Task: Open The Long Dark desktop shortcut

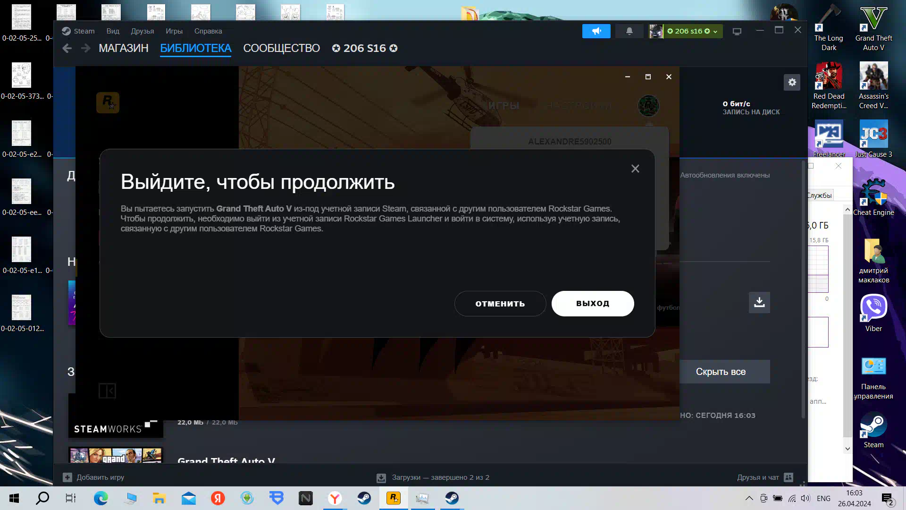Action: click(829, 28)
